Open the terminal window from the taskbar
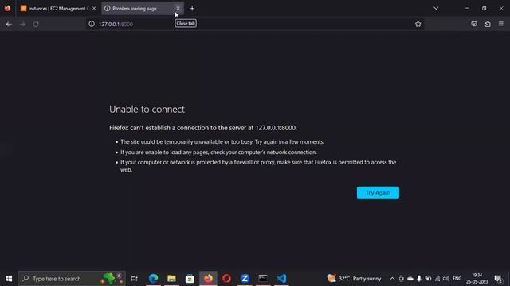Screen dimensions: 510x286 263,279
